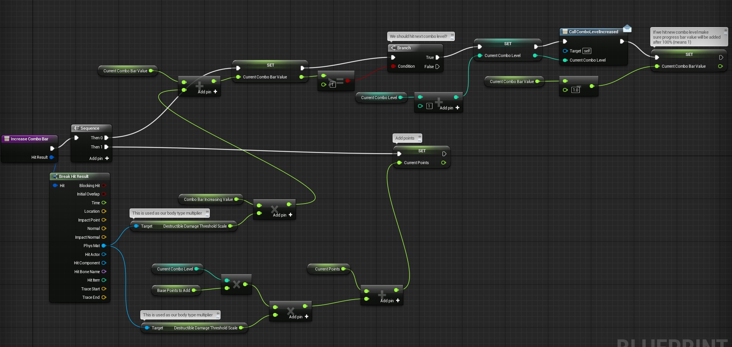Select the Break Hit Result node header
Image resolution: width=732 pixels, height=347 pixels.
pyautogui.click(x=80, y=176)
